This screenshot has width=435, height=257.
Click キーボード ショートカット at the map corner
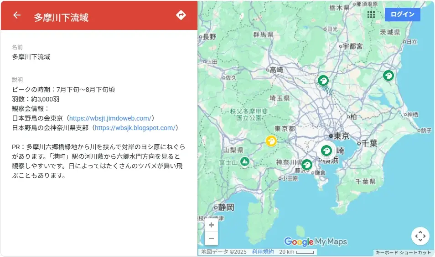403,252
